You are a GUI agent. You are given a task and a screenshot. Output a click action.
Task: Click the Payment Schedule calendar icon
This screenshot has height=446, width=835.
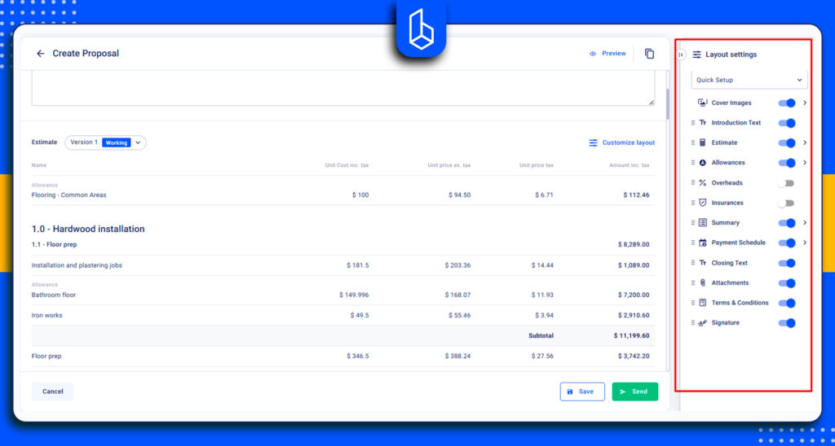[x=702, y=243]
